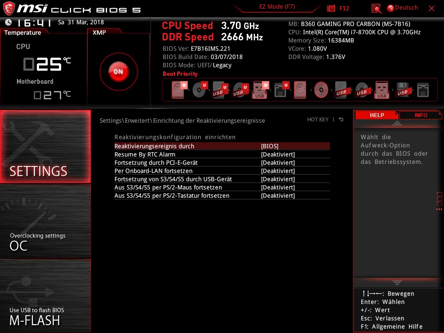Click the globe language icon
The width and height of the screenshot is (444, 333).
click(391, 8)
